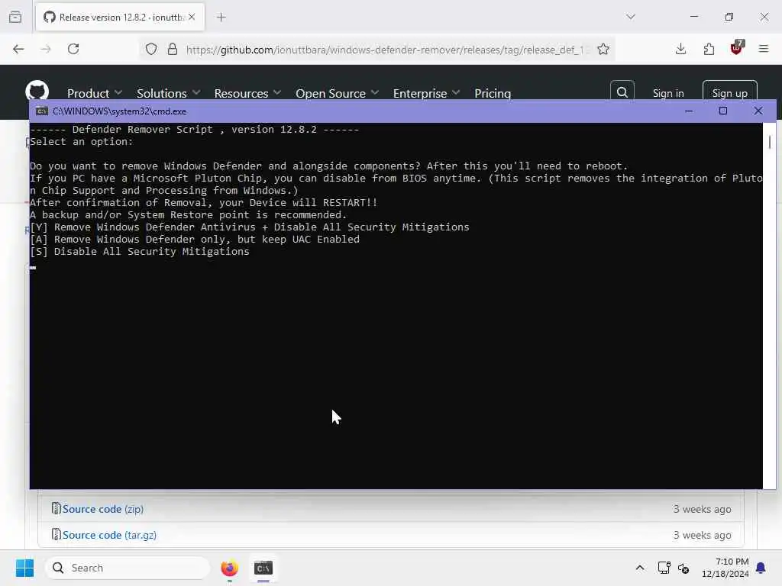Expand the Product menu on GitHub
Viewport: 782px width, 586px height.
(95, 93)
